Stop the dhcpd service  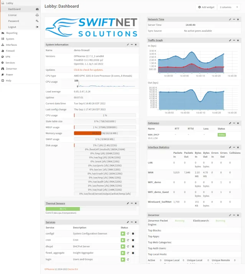[133, 246]
